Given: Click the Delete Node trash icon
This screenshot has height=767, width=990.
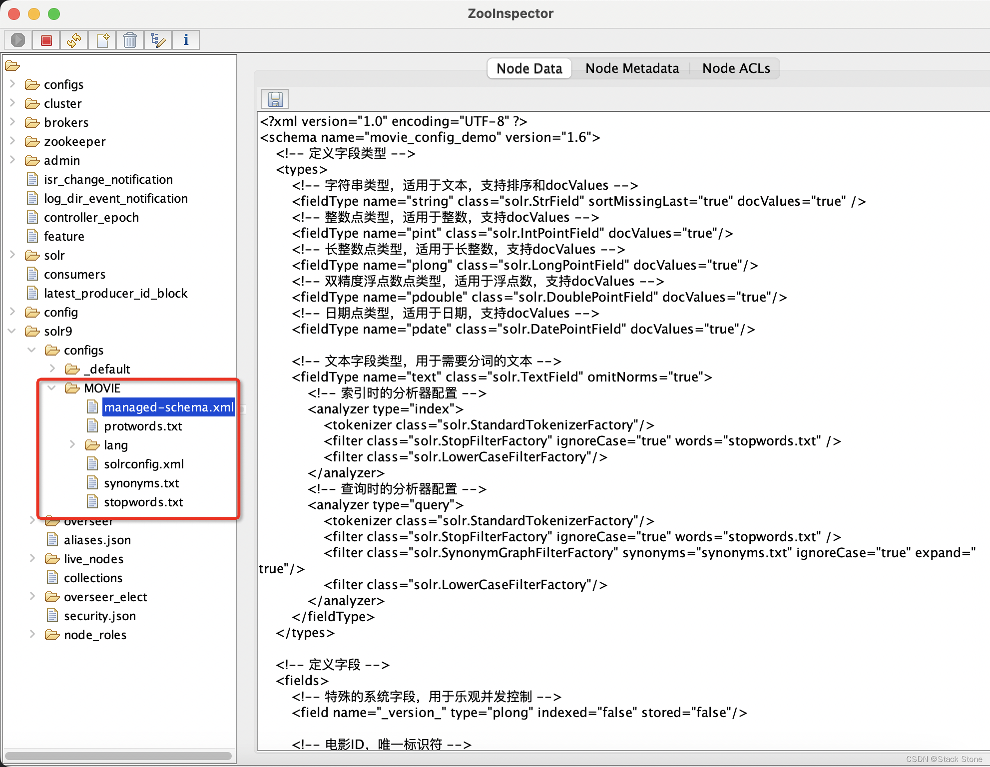Looking at the screenshot, I should tap(130, 40).
